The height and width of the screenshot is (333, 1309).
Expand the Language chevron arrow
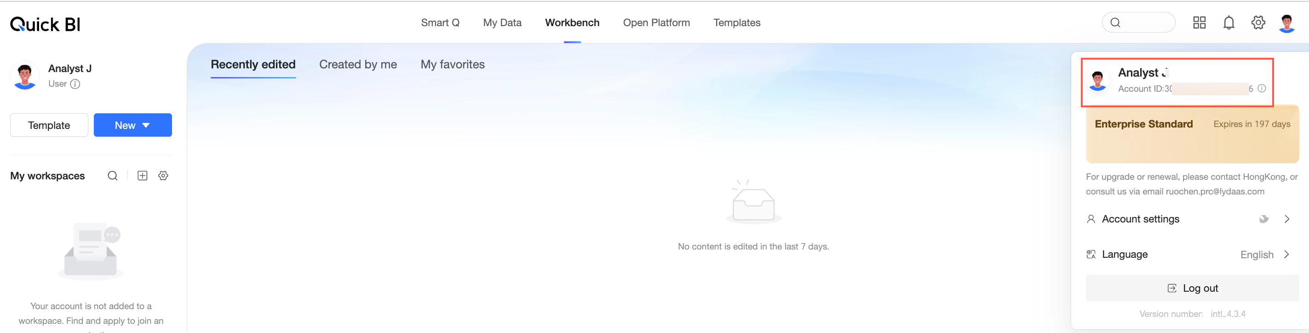click(1286, 255)
